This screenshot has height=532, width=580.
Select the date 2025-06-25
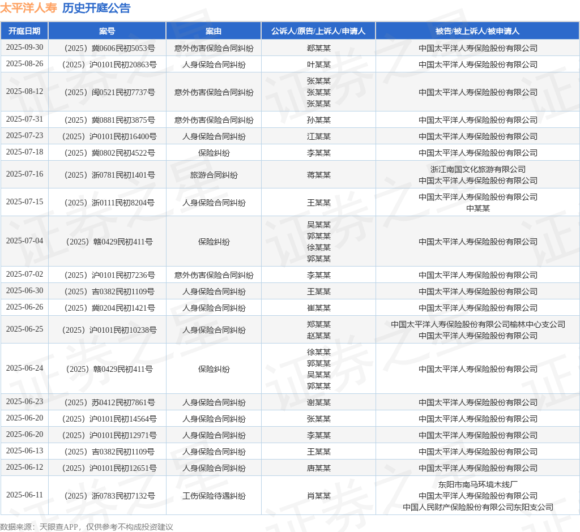click(x=24, y=329)
